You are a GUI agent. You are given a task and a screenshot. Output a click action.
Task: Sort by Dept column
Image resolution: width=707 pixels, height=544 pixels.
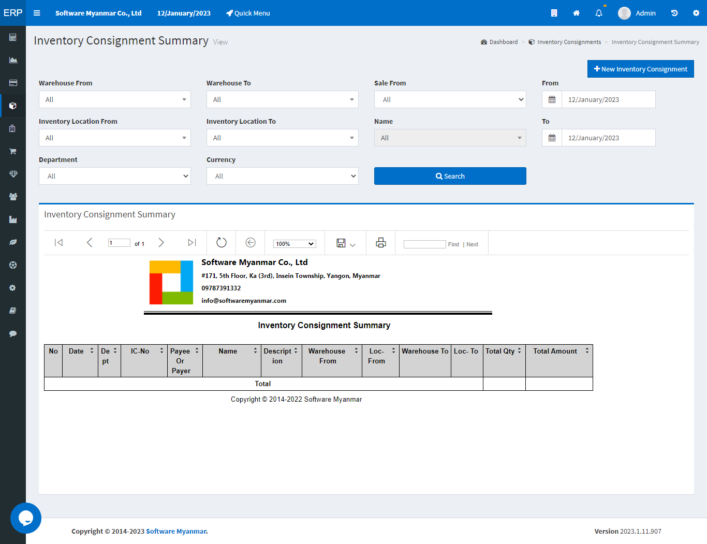115,351
